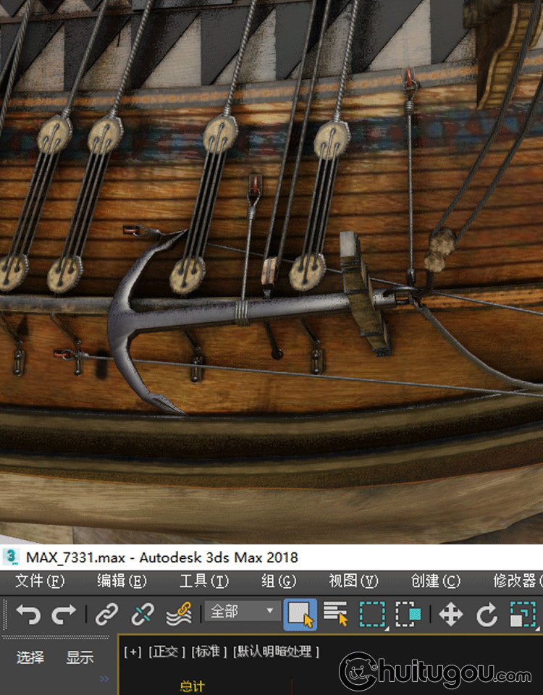This screenshot has height=695, width=543.
Task: Choose the Rectangular Selection Region tool
Action: (x=372, y=615)
